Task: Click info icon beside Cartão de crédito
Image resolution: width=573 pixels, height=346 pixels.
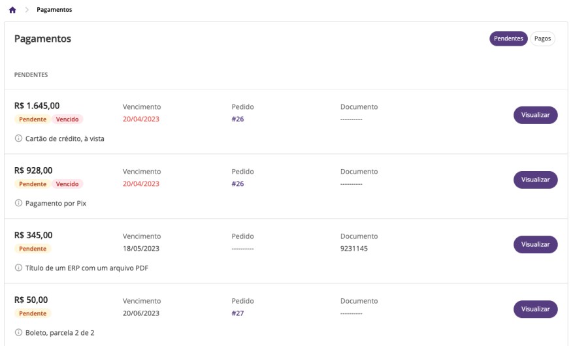Action: [18, 138]
